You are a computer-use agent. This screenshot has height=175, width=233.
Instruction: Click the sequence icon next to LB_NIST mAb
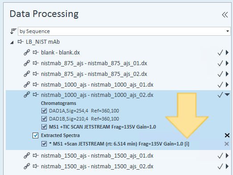[20, 42]
